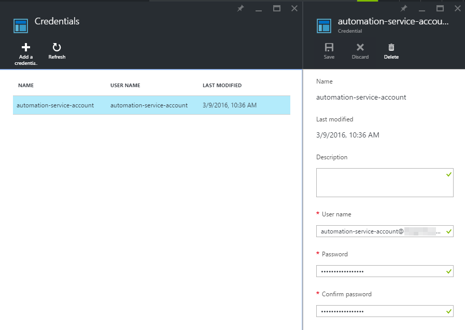The width and height of the screenshot is (465, 330).
Task: Focus the Description text box
Action: pyautogui.click(x=385, y=183)
